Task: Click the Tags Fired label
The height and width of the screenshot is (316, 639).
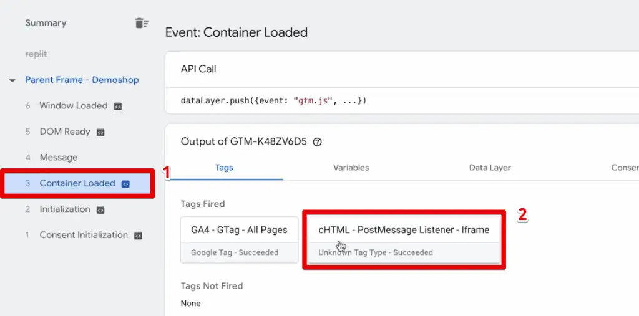Action: coord(203,204)
